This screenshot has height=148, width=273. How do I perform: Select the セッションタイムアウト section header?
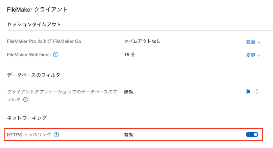(34, 25)
